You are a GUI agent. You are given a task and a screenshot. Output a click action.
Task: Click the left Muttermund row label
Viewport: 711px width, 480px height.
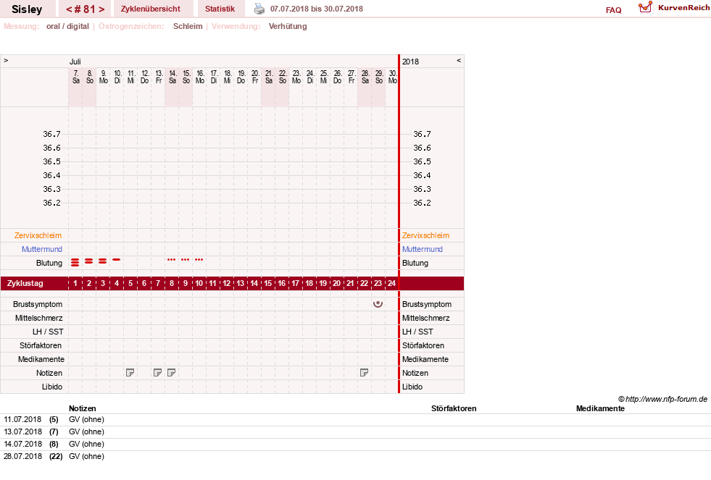click(x=42, y=249)
